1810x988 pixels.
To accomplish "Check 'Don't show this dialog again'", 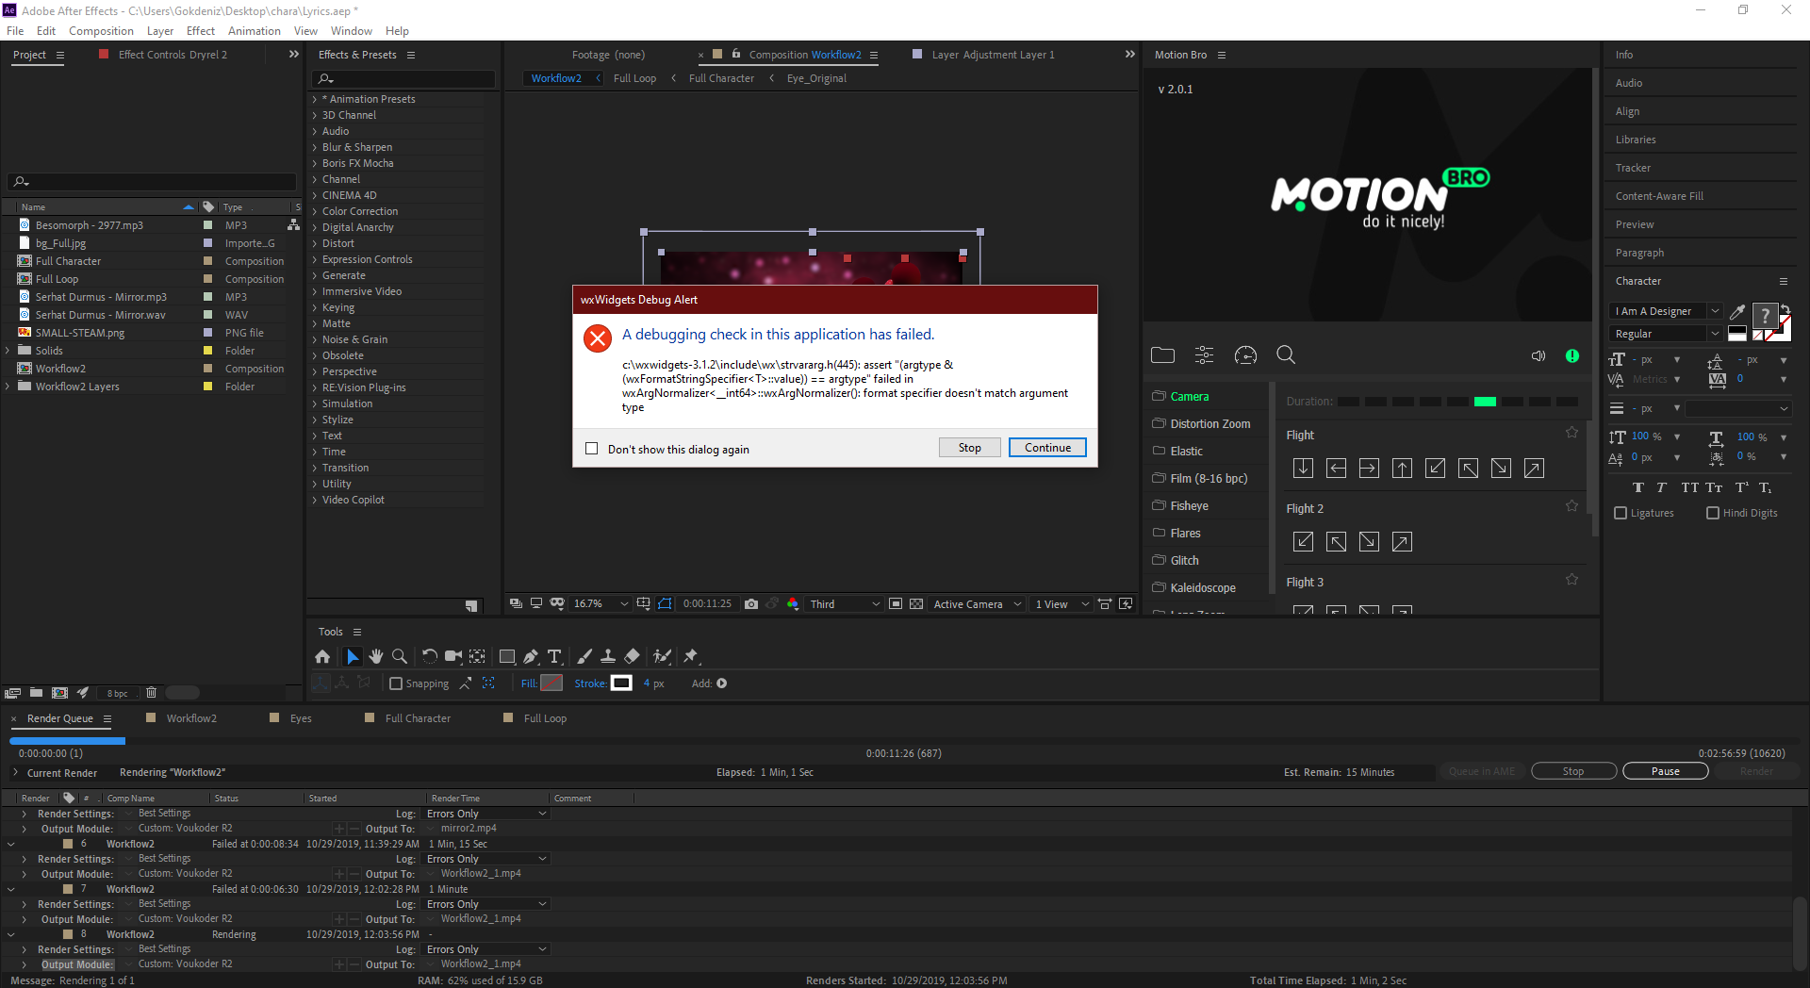I will (x=592, y=449).
